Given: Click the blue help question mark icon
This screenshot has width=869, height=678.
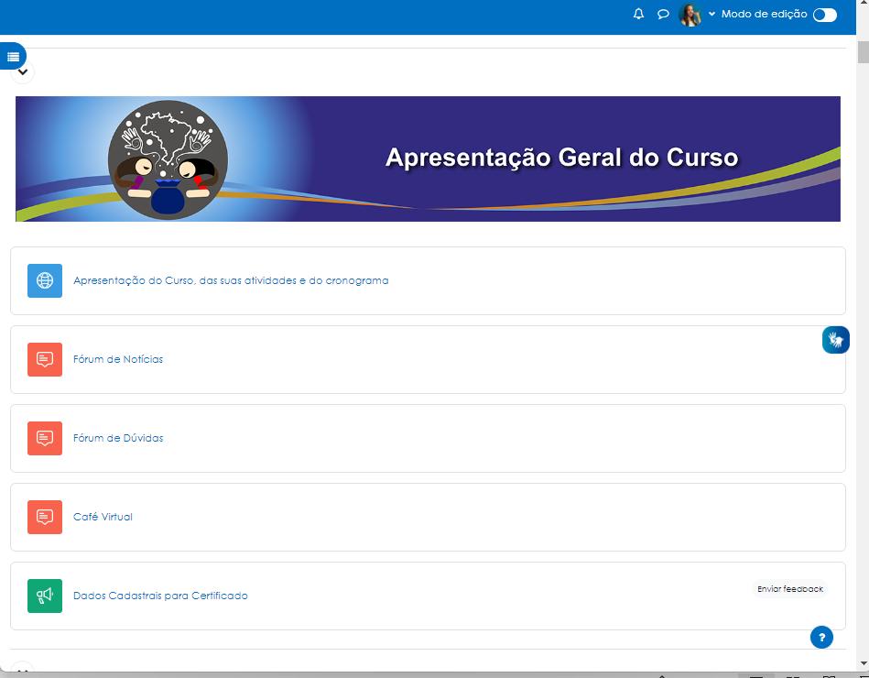Looking at the screenshot, I should pos(821,637).
